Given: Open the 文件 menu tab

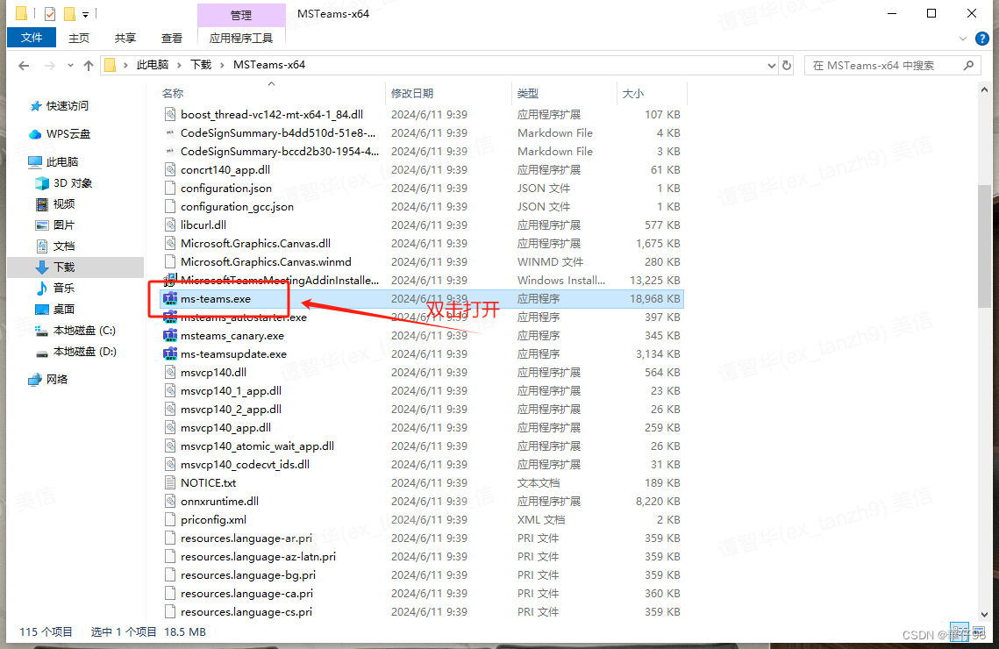Looking at the screenshot, I should [32, 38].
